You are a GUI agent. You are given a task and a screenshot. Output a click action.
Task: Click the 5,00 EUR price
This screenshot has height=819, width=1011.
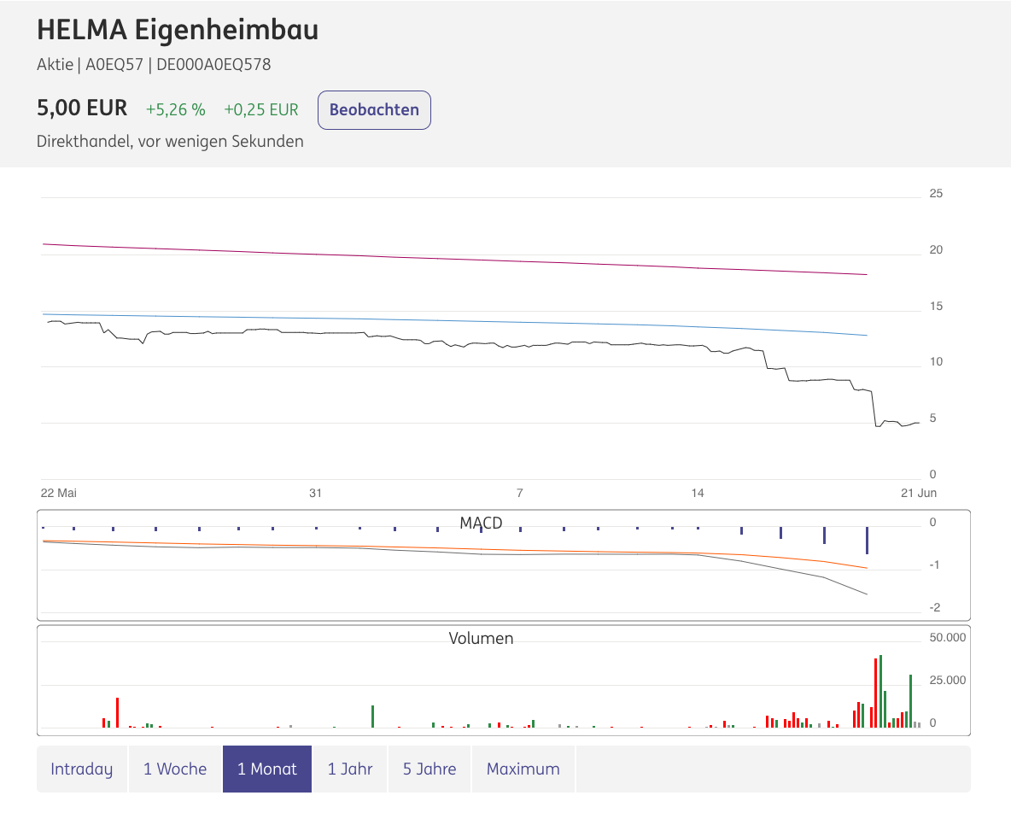pyautogui.click(x=82, y=108)
